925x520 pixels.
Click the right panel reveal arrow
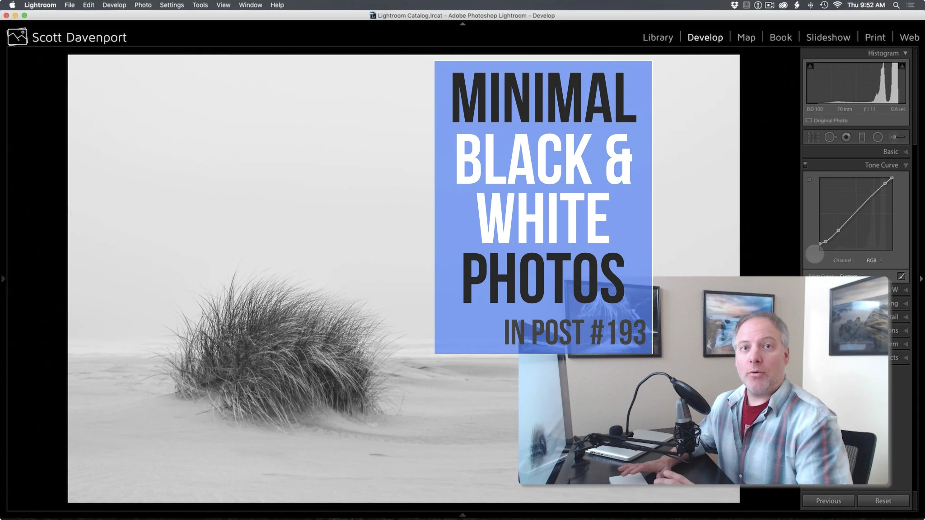(x=921, y=279)
